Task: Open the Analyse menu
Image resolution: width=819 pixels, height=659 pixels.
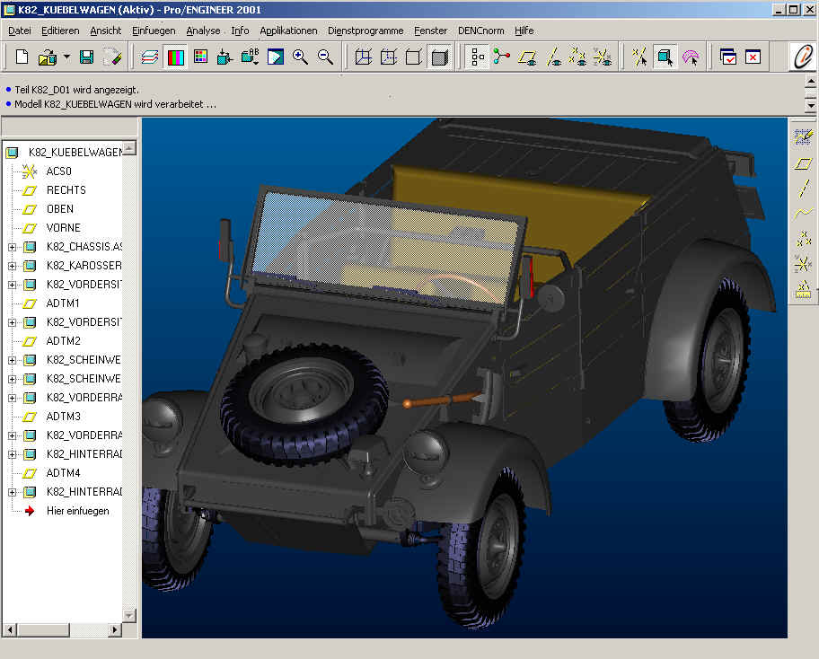Action: tap(203, 31)
